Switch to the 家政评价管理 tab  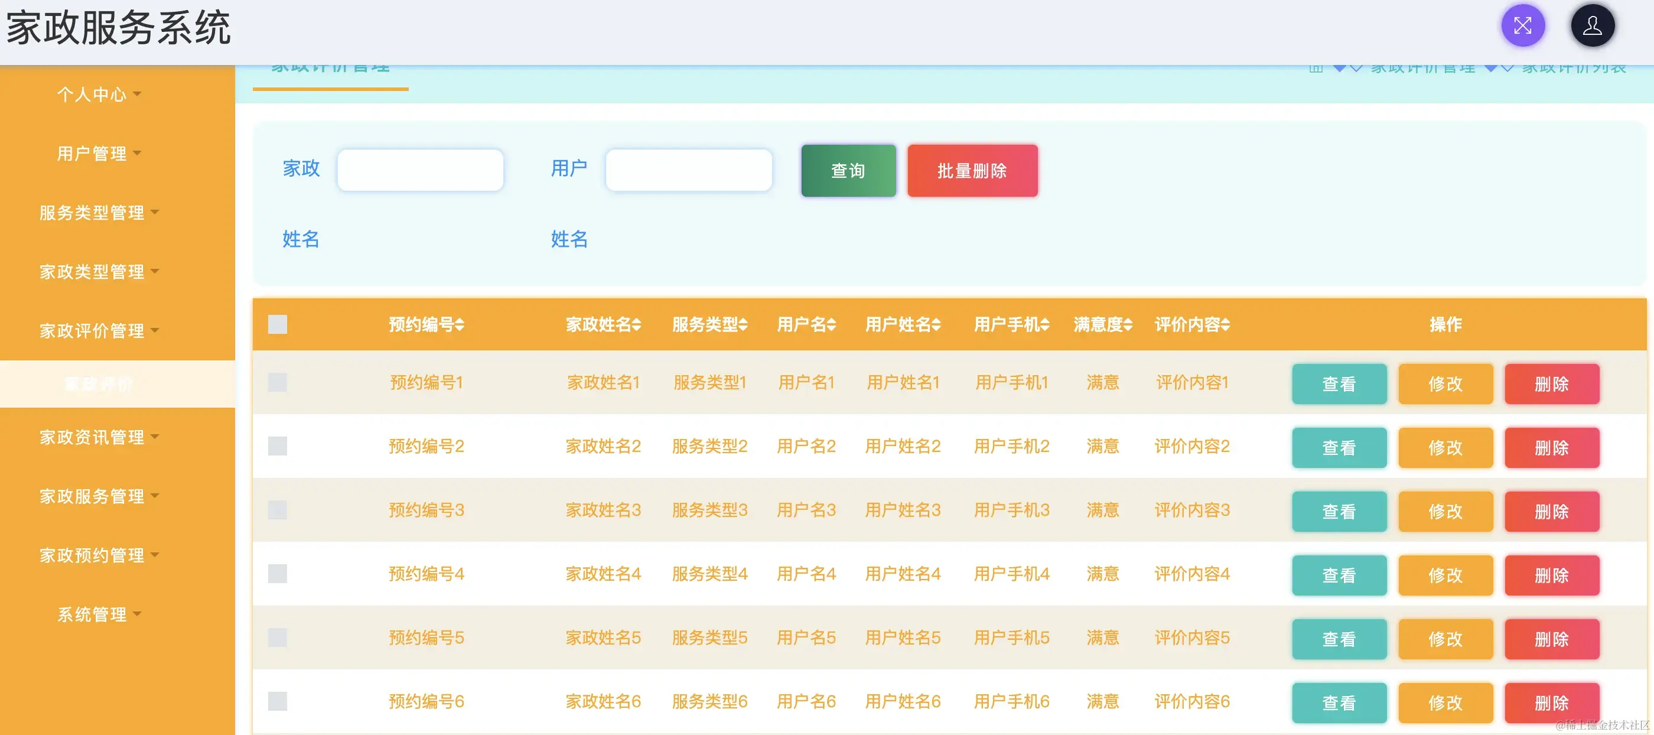[330, 66]
